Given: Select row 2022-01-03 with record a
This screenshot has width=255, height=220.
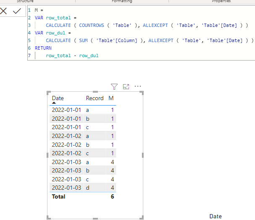Looking at the screenshot, I should tap(83, 162).
